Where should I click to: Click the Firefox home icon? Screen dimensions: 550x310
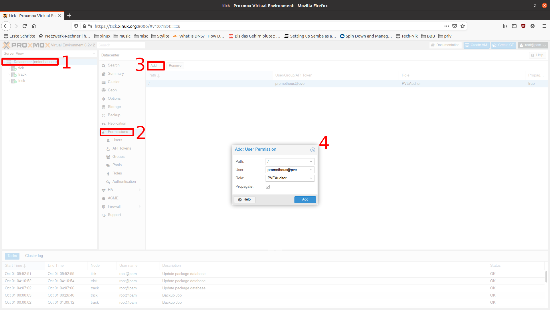[34, 26]
